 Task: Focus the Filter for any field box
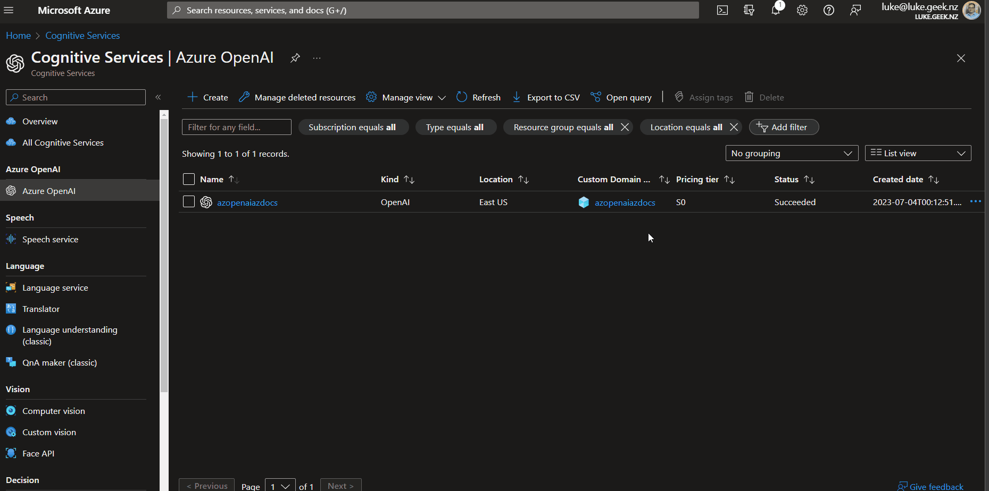(237, 127)
